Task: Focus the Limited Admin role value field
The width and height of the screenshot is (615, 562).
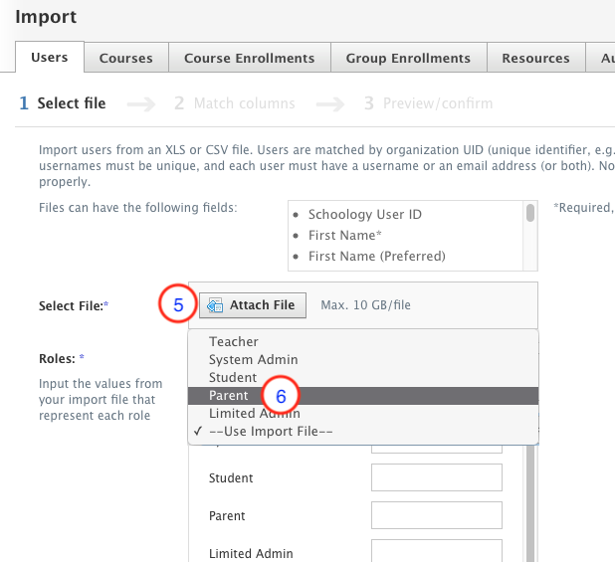Action: [436, 552]
